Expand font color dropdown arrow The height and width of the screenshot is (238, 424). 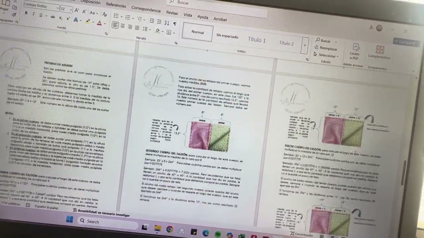(104, 24)
